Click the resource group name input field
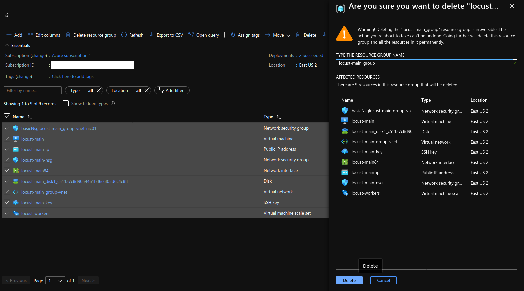The image size is (524, 291). point(426,63)
